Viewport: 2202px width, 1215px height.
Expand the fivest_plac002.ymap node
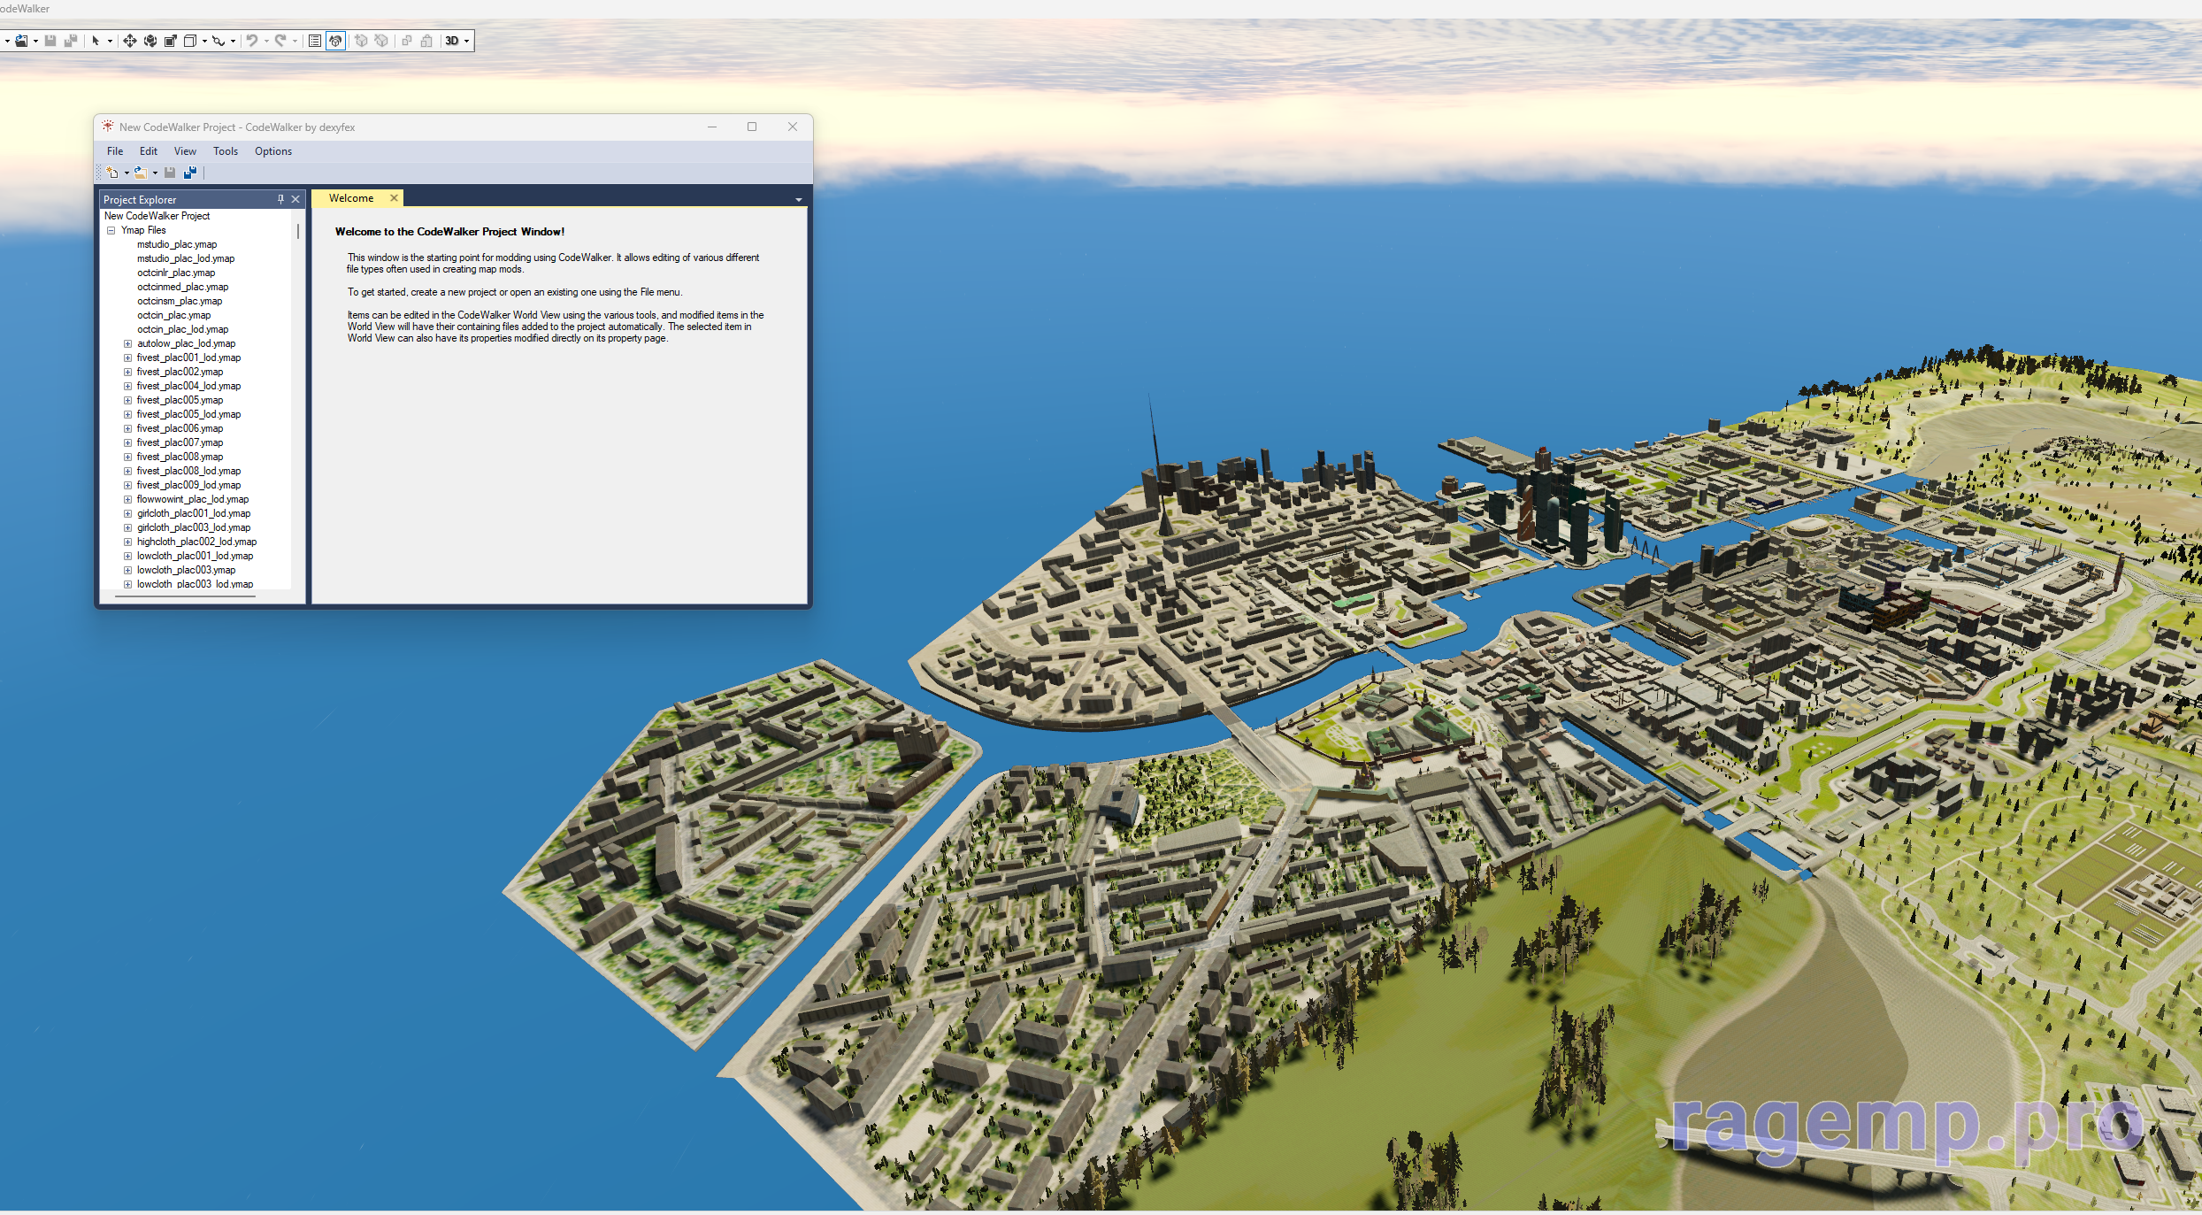(127, 372)
